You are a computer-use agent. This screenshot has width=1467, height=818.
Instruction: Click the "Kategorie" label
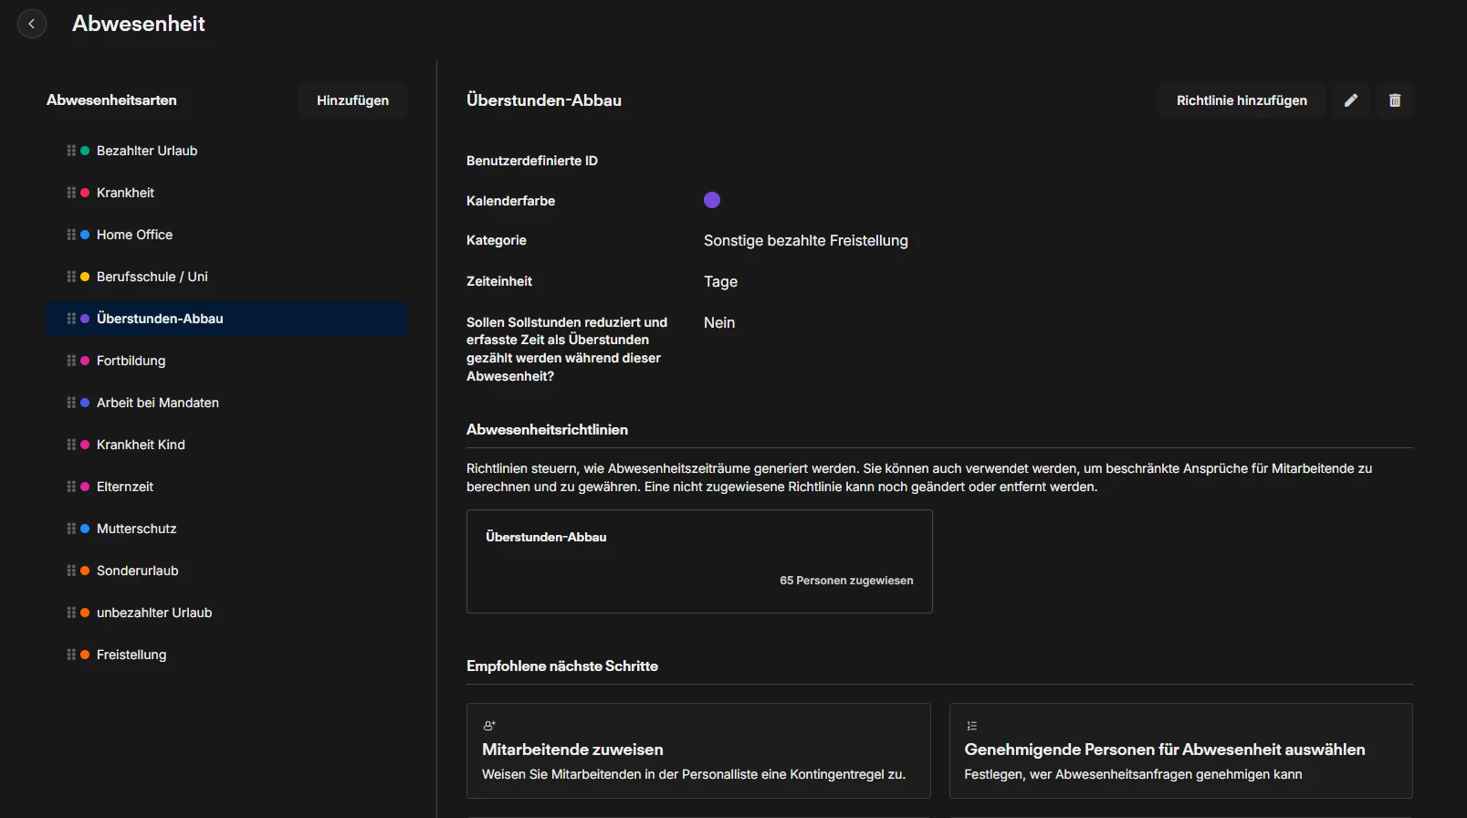pyautogui.click(x=497, y=240)
